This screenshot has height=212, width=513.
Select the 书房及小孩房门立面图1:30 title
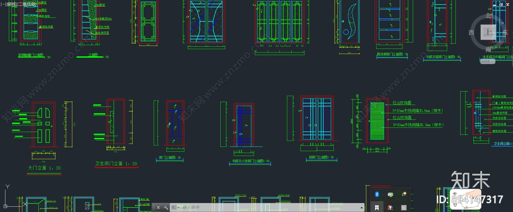[251, 161]
